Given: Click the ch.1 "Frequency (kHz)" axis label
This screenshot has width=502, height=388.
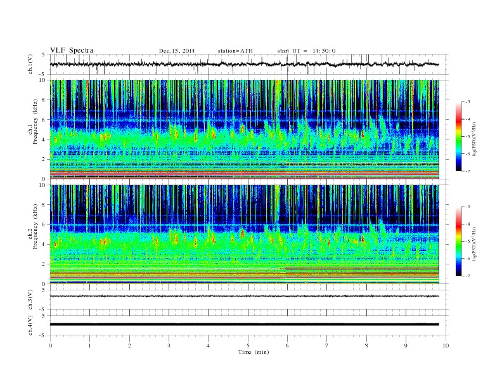Looking at the screenshot, I should click(x=35, y=122).
